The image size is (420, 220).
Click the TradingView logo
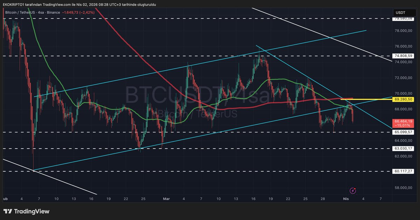26,212
